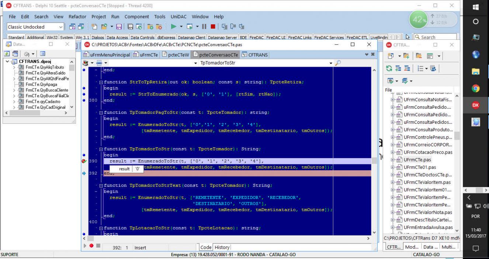Open the dropdown arrow next to Run icon

(x=181, y=27)
